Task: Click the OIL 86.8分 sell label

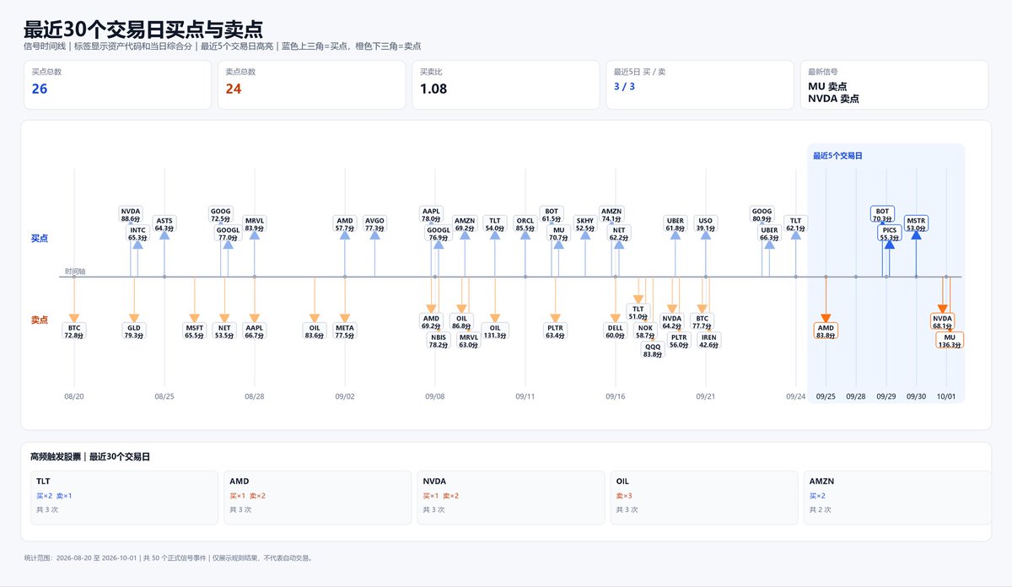Action: point(461,321)
